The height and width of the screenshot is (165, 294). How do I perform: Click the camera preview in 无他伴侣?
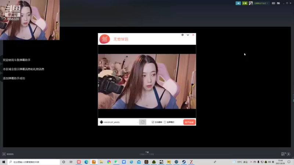click(147, 81)
